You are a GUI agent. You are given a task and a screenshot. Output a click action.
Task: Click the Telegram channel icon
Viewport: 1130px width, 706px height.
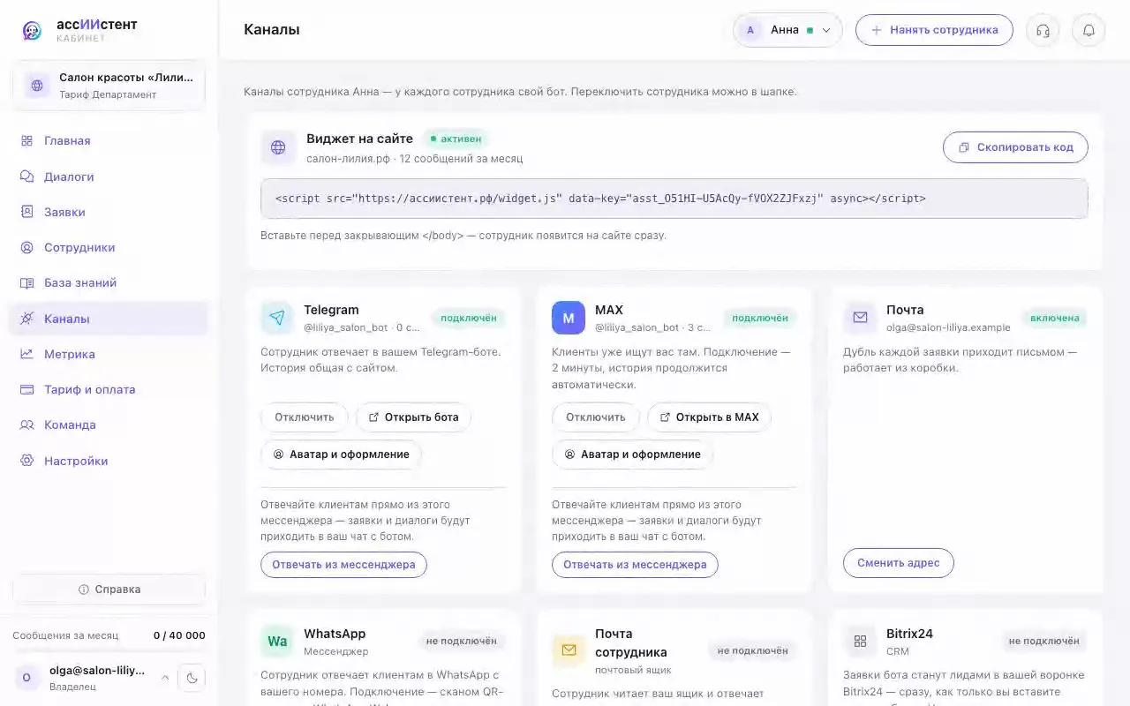[x=277, y=318]
